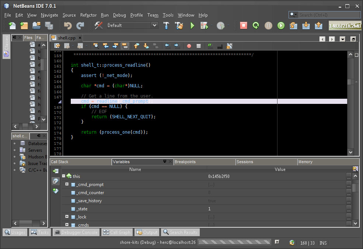This screenshot has height=249, width=363.
Task: Expand the Hudson Builders node
Action: (x=15, y=157)
